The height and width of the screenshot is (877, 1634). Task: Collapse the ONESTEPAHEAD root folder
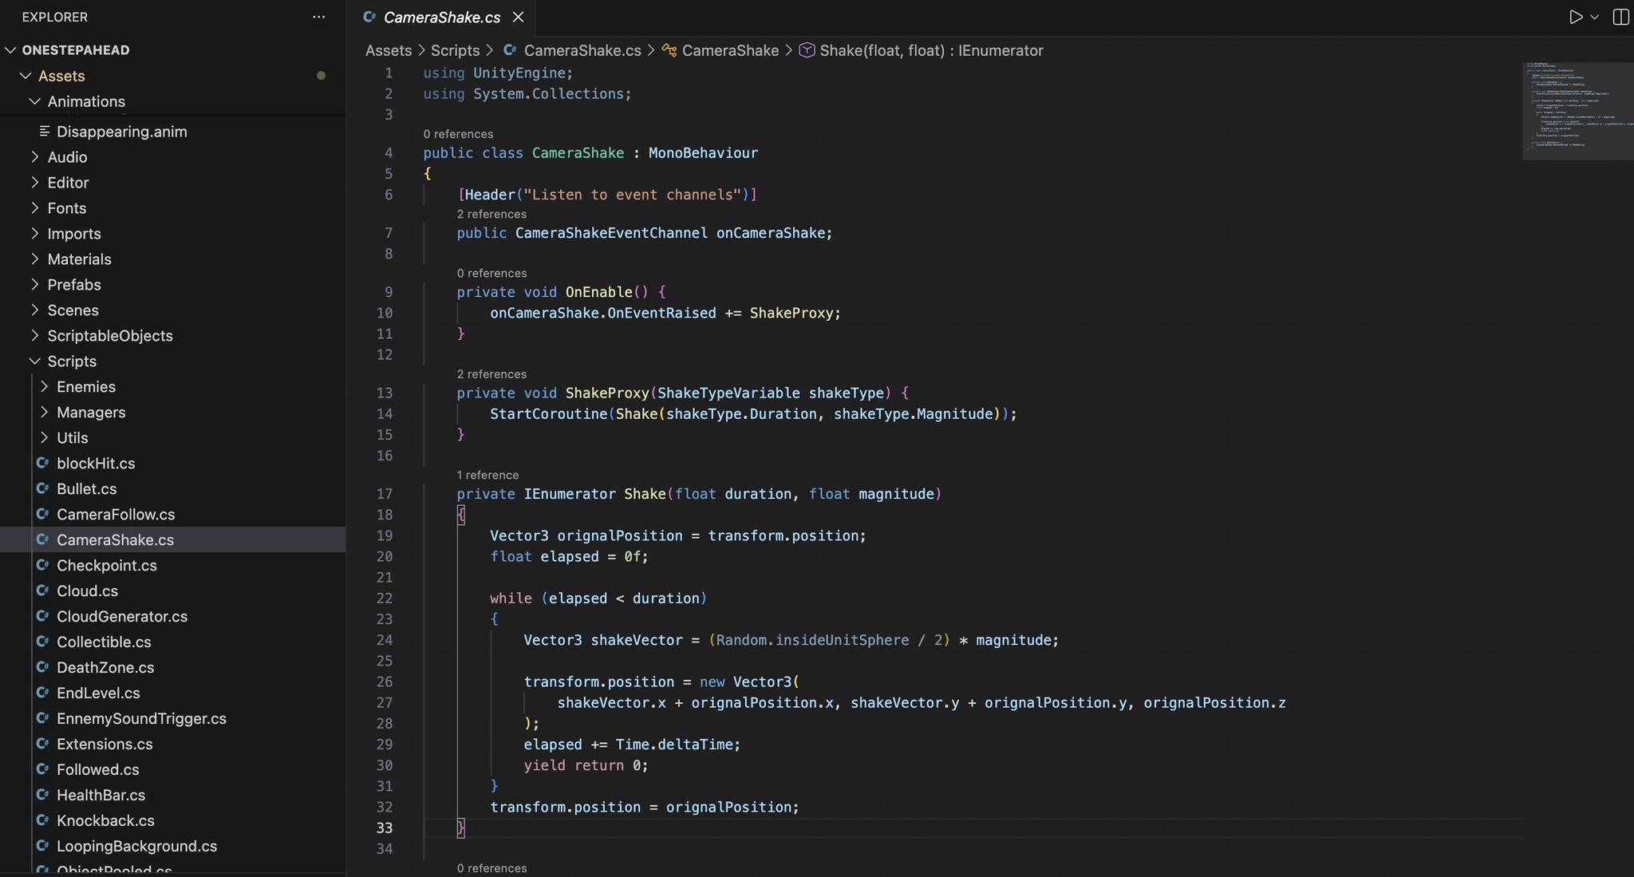[x=10, y=49]
